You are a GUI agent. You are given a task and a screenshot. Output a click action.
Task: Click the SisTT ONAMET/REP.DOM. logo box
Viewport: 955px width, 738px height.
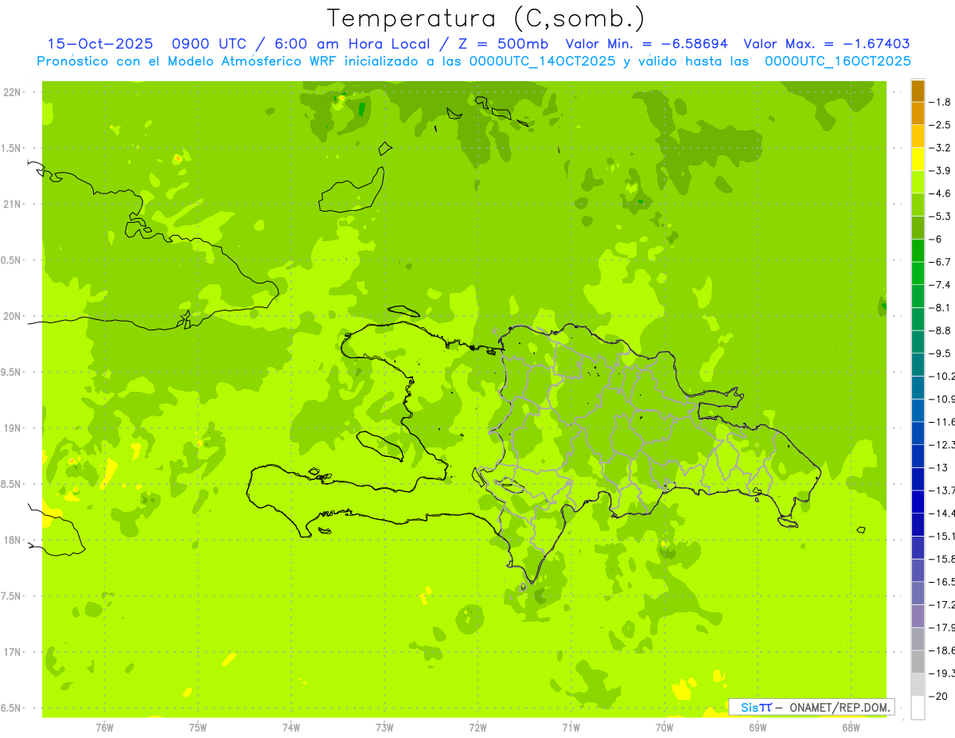[x=811, y=707]
